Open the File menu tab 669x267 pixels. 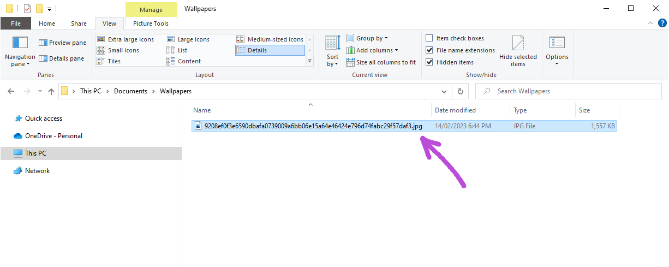(16, 23)
